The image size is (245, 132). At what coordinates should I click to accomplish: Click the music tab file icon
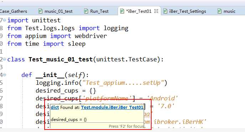tap(219, 11)
